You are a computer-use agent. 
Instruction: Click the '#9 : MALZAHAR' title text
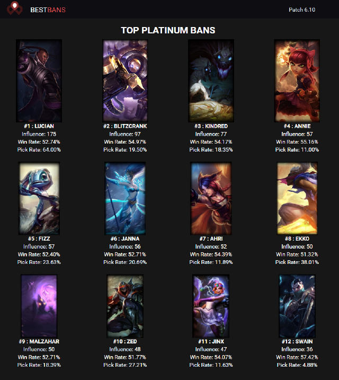click(x=39, y=341)
